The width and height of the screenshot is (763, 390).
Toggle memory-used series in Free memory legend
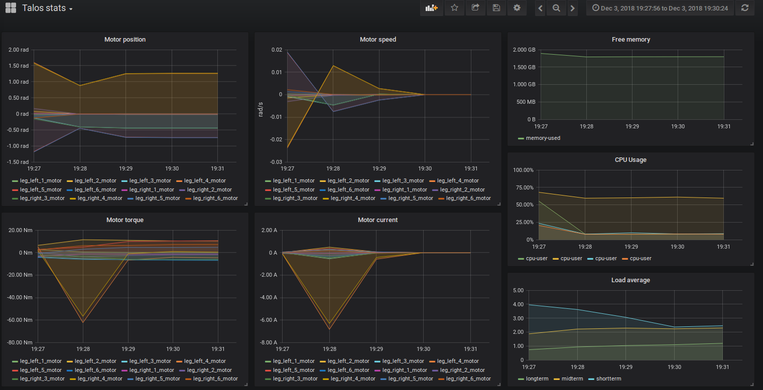click(543, 138)
